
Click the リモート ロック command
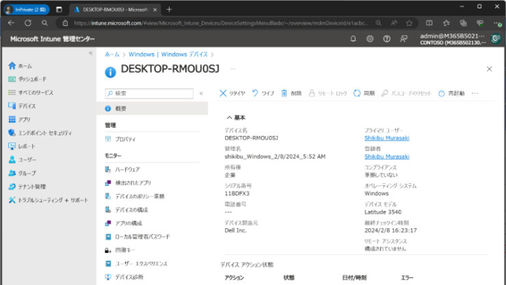click(x=328, y=94)
